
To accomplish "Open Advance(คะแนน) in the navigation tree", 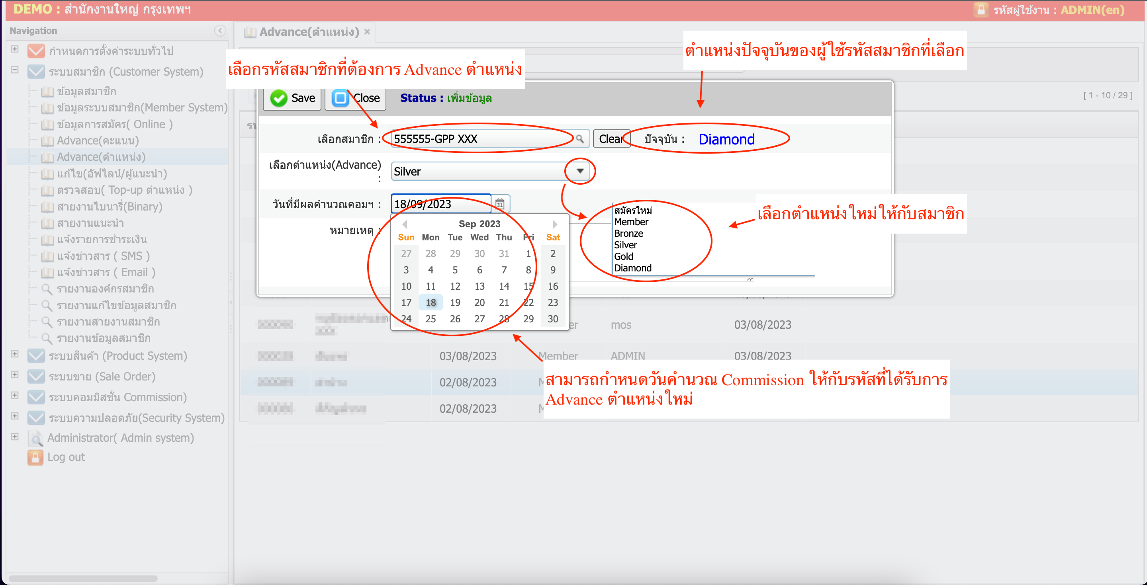I will 98,140.
